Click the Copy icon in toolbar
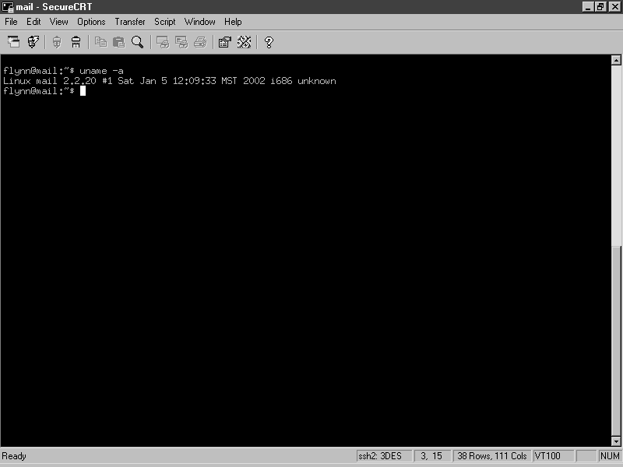Screen dimensions: 623x467 pyautogui.click(x=100, y=42)
